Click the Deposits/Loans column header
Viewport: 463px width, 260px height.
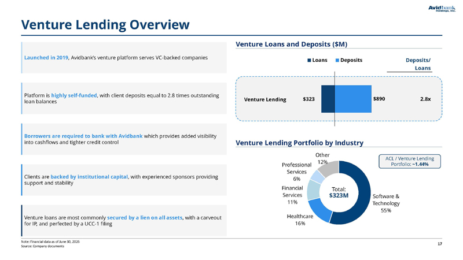418,64
